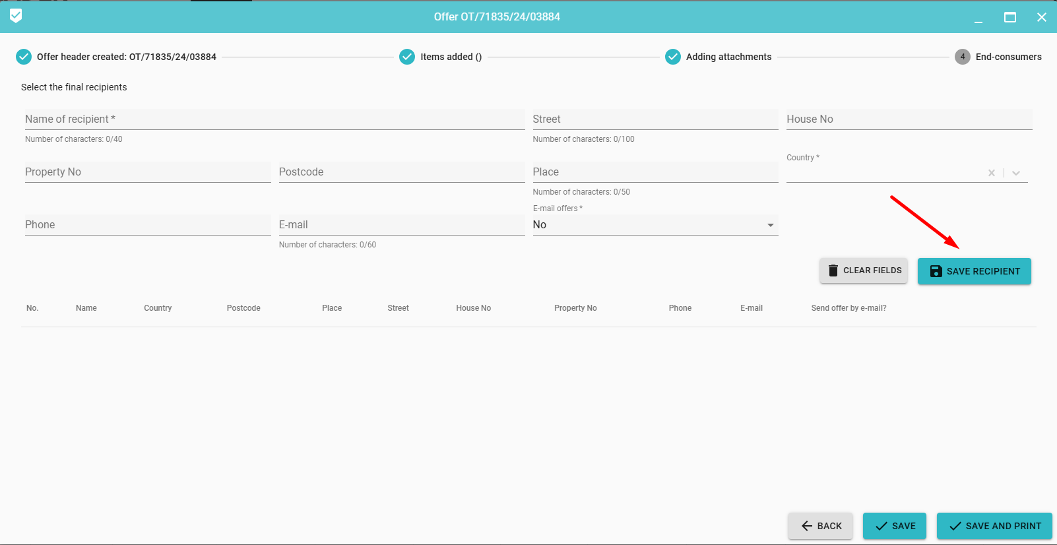Click the Save button at bottom
Image resolution: width=1057 pixels, height=545 pixels.
click(894, 526)
